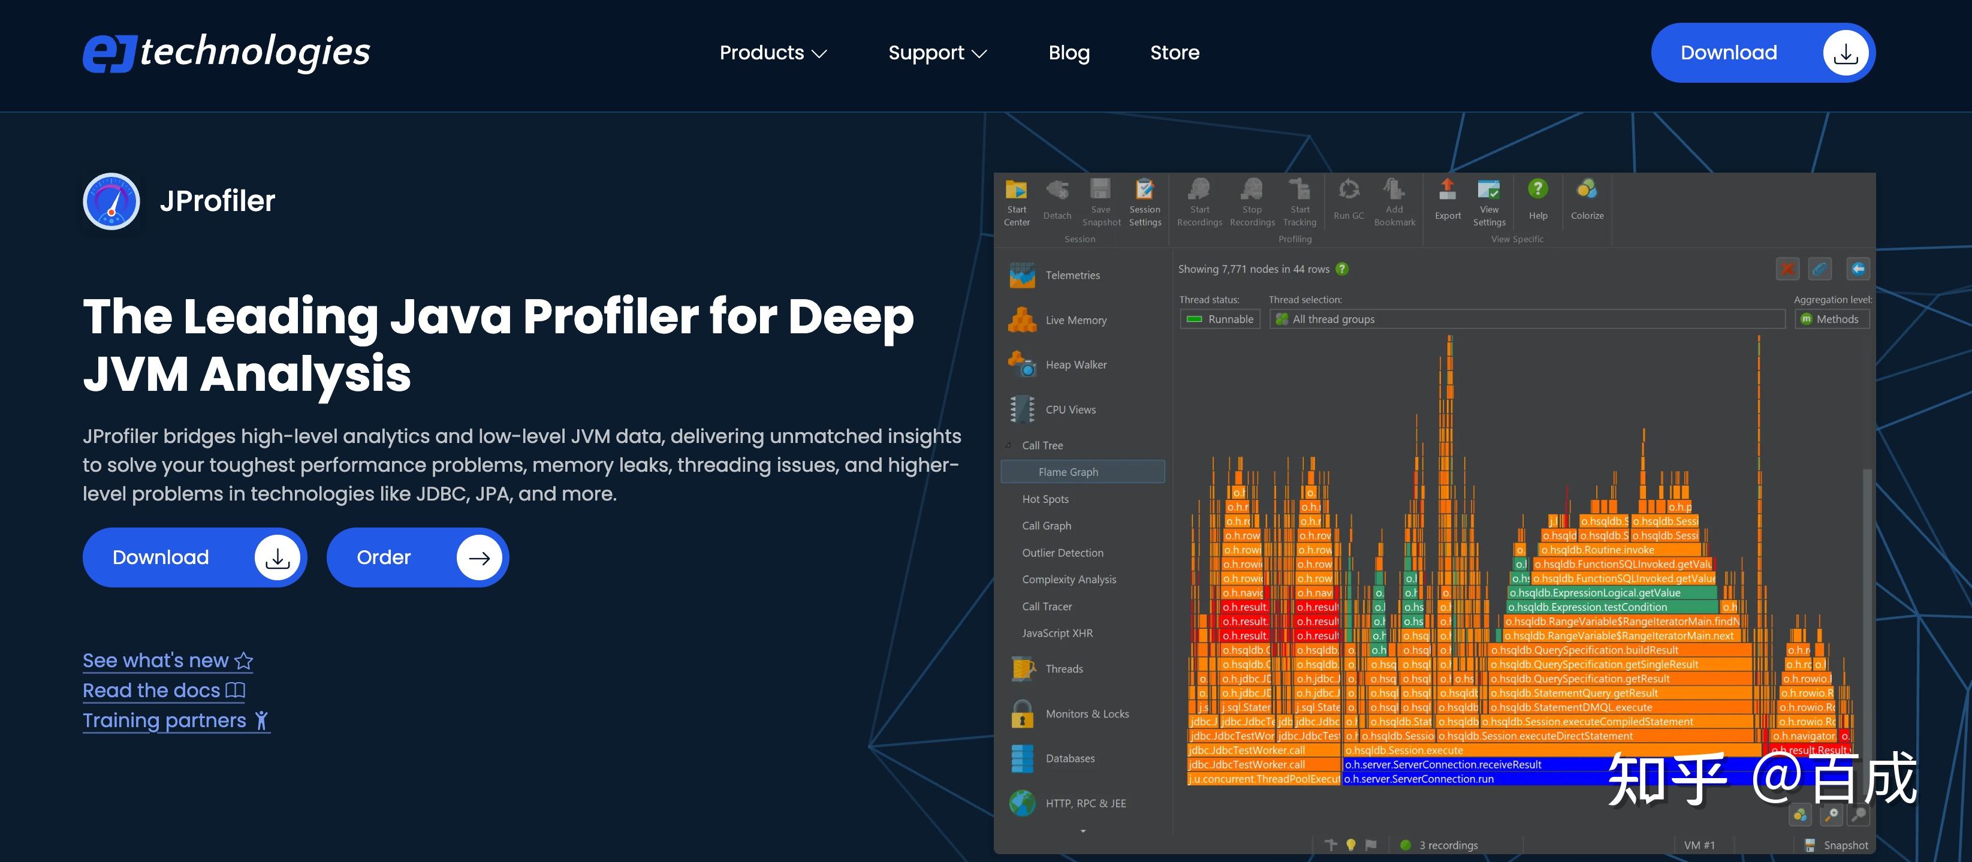Click the green help icon beside row count
The height and width of the screenshot is (862, 1972).
click(x=1342, y=270)
